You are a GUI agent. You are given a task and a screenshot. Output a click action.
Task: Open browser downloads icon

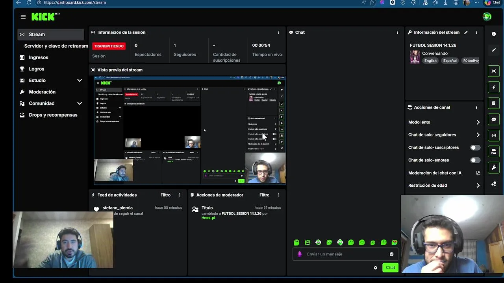pos(445,2)
